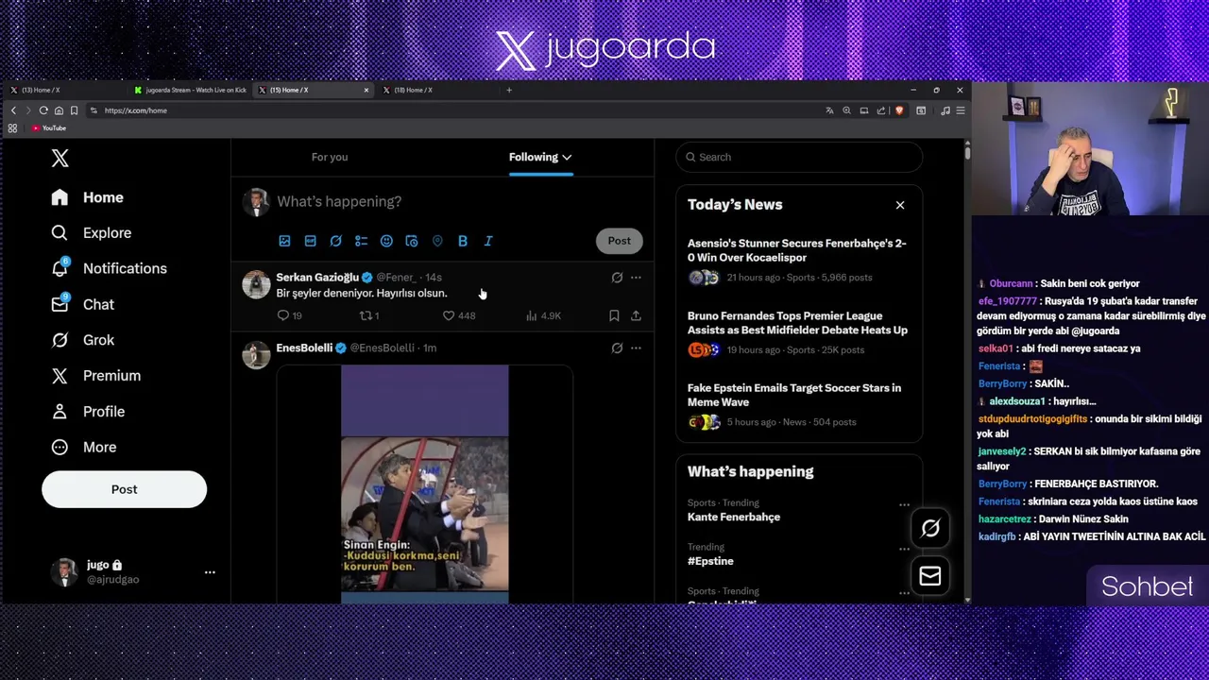Add a poll to the post
1209x680 pixels.
(361, 241)
